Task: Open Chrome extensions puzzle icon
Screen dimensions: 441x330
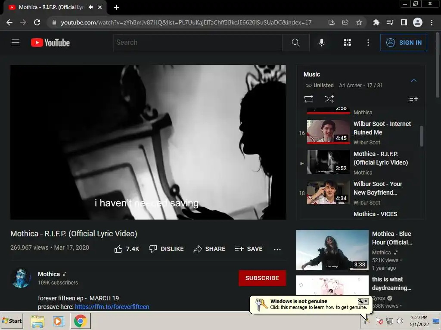Action: (376, 22)
